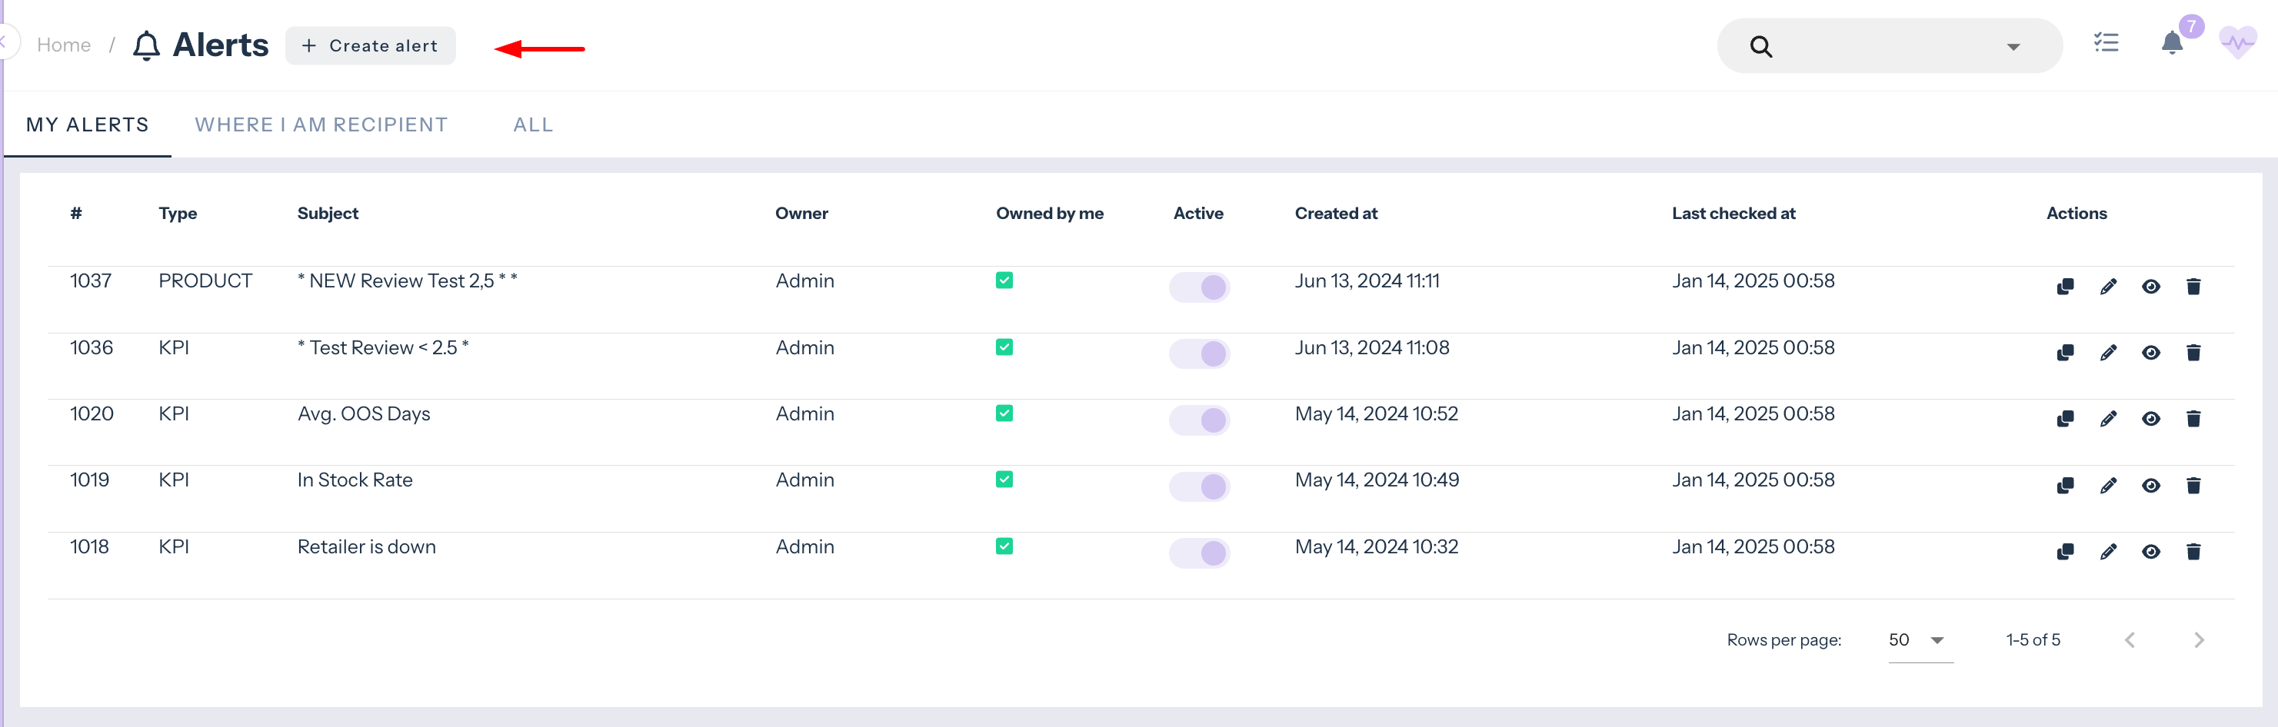Open the task checklist icon

point(2106,42)
